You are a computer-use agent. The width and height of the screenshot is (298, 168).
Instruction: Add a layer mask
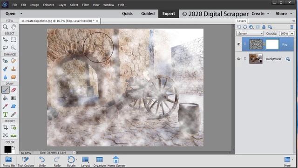pyautogui.click(x=257, y=27)
